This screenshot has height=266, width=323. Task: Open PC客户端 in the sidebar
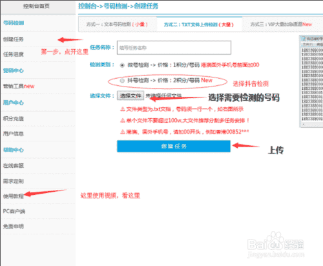click(14, 211)
